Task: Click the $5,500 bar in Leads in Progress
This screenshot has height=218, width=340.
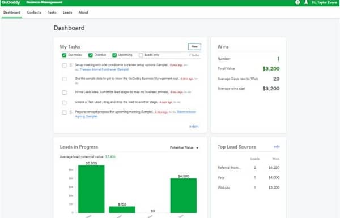Action: (91, 189)
